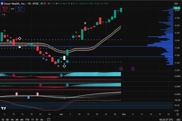The width and height of the screenshot is (182, 121).
Task: Click the blue diamond in second oscillator pane
Action: point(67,85)
